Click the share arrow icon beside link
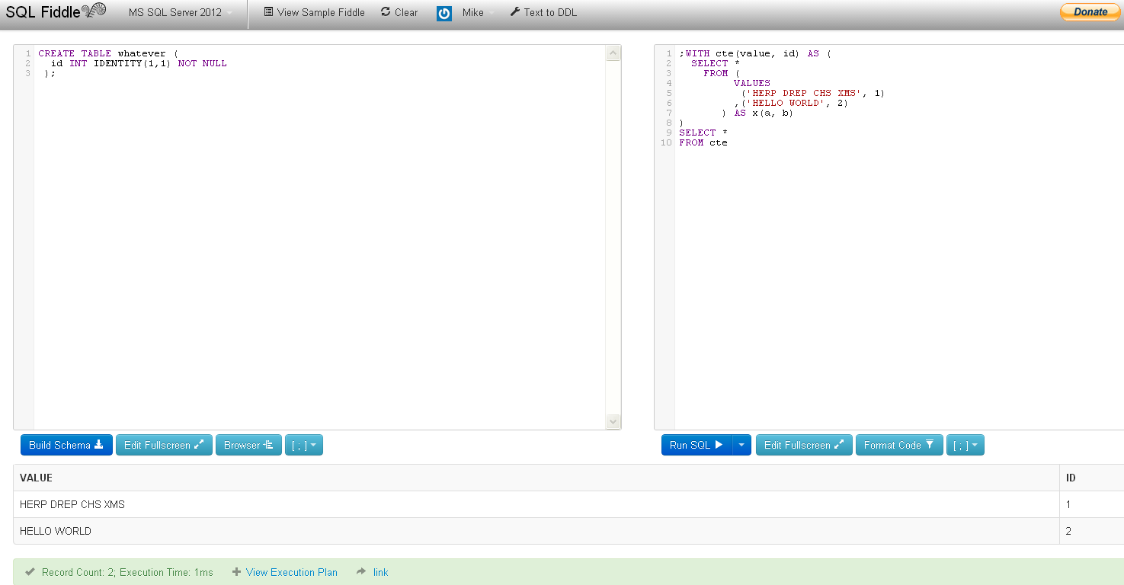Screen dimensions: 1124x585 coord(361,571)
